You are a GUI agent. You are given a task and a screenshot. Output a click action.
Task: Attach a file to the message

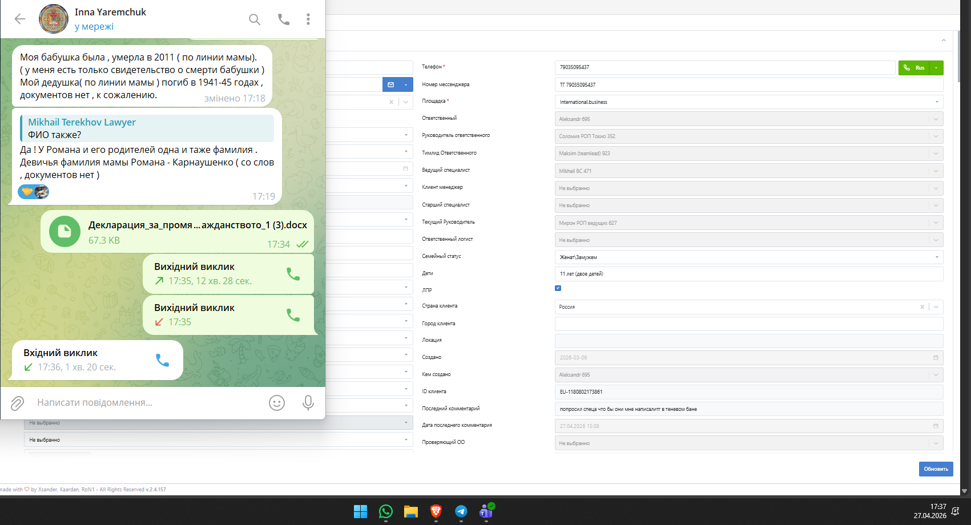click(17, 403)
